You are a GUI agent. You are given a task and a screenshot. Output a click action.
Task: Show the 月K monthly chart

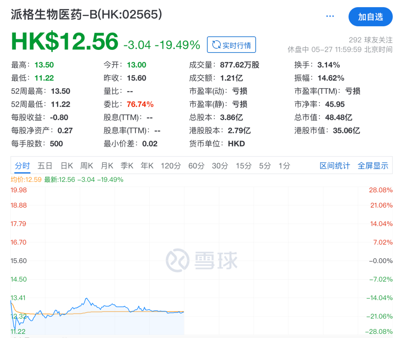click(x=107, y=166)
